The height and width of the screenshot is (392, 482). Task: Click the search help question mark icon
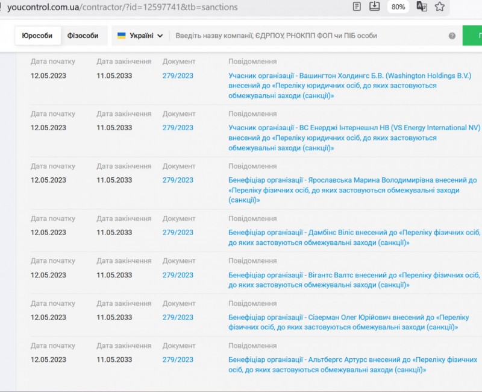[x=452, y=36]
